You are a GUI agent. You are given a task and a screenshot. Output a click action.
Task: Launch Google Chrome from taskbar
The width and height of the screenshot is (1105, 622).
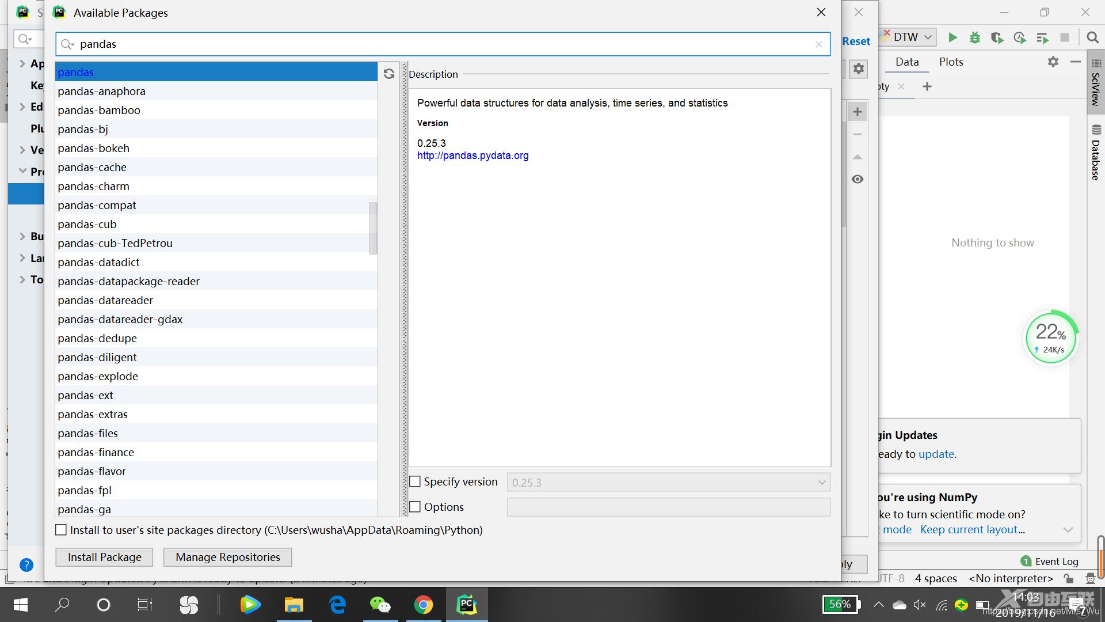tap(423, 605)
